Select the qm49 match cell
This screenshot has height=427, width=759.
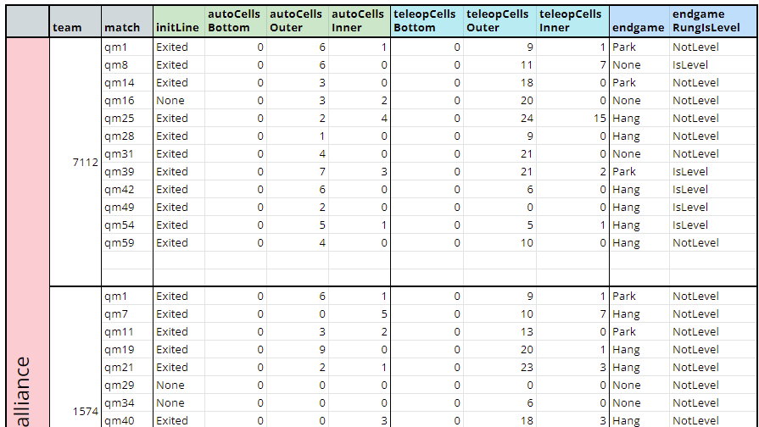click(x=127, y=208)
